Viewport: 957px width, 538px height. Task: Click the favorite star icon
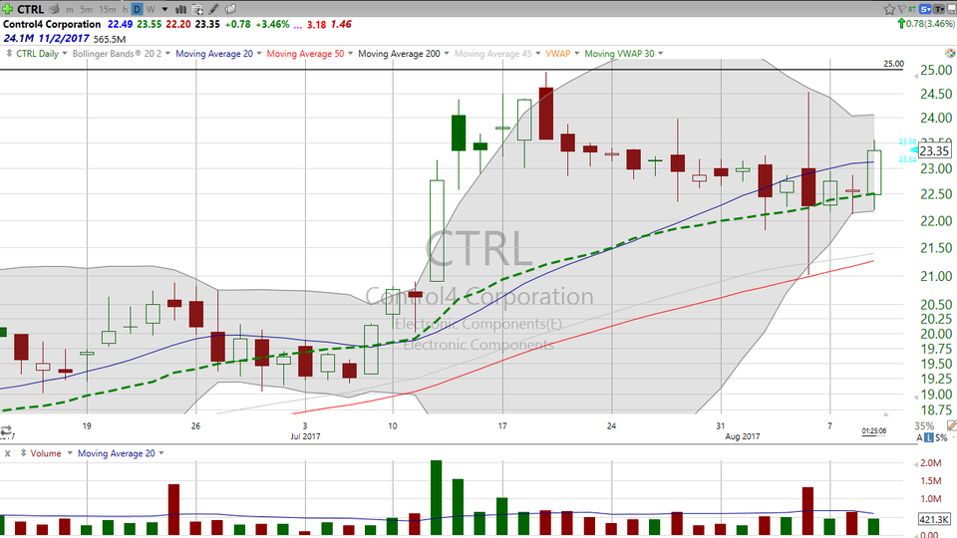889,9
